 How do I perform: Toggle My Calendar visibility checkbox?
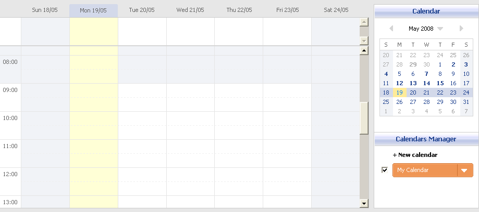(385, 170)
